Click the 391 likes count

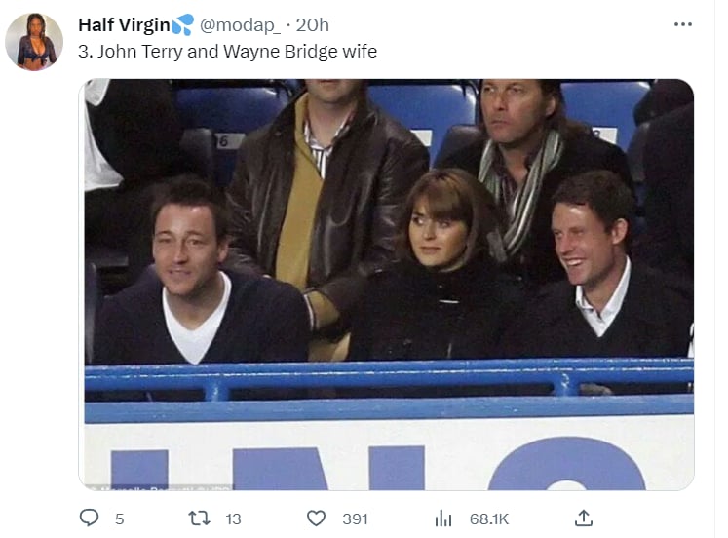pyautogui.click(x=355, y=519)
